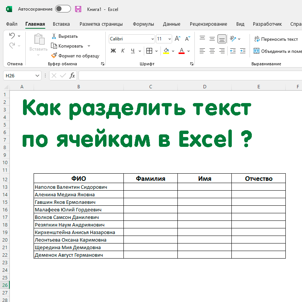Expand the borders dropdown arrow
The height and width of the screenshot is (302, 302).
[156, 51]
